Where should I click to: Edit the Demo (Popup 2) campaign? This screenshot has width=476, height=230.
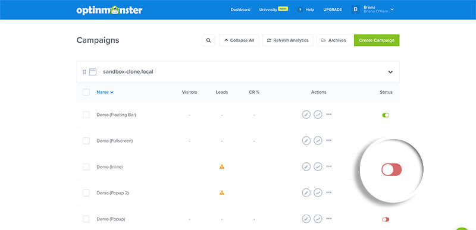[x=306, y=193]
